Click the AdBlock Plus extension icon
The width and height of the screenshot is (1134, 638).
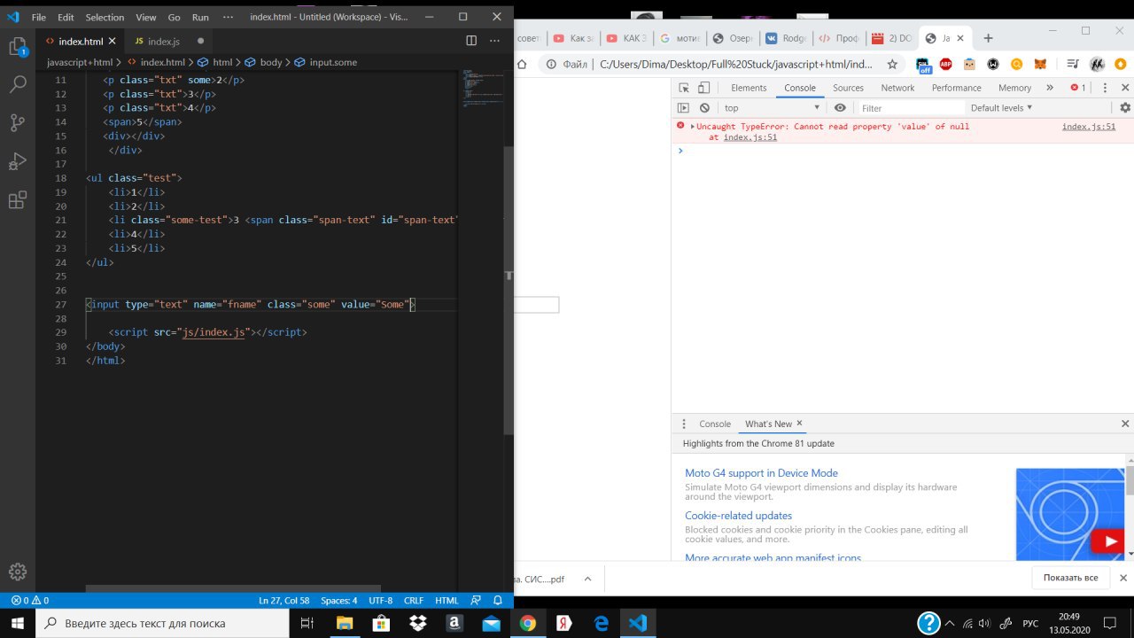click(x=946, y=65)
